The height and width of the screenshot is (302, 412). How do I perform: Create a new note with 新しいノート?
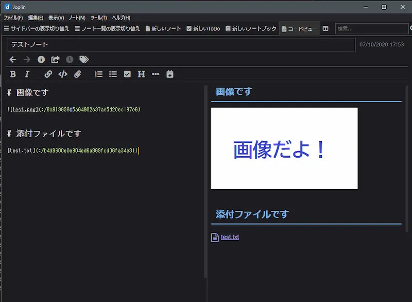pyautogui.click(x=163, y=29)
